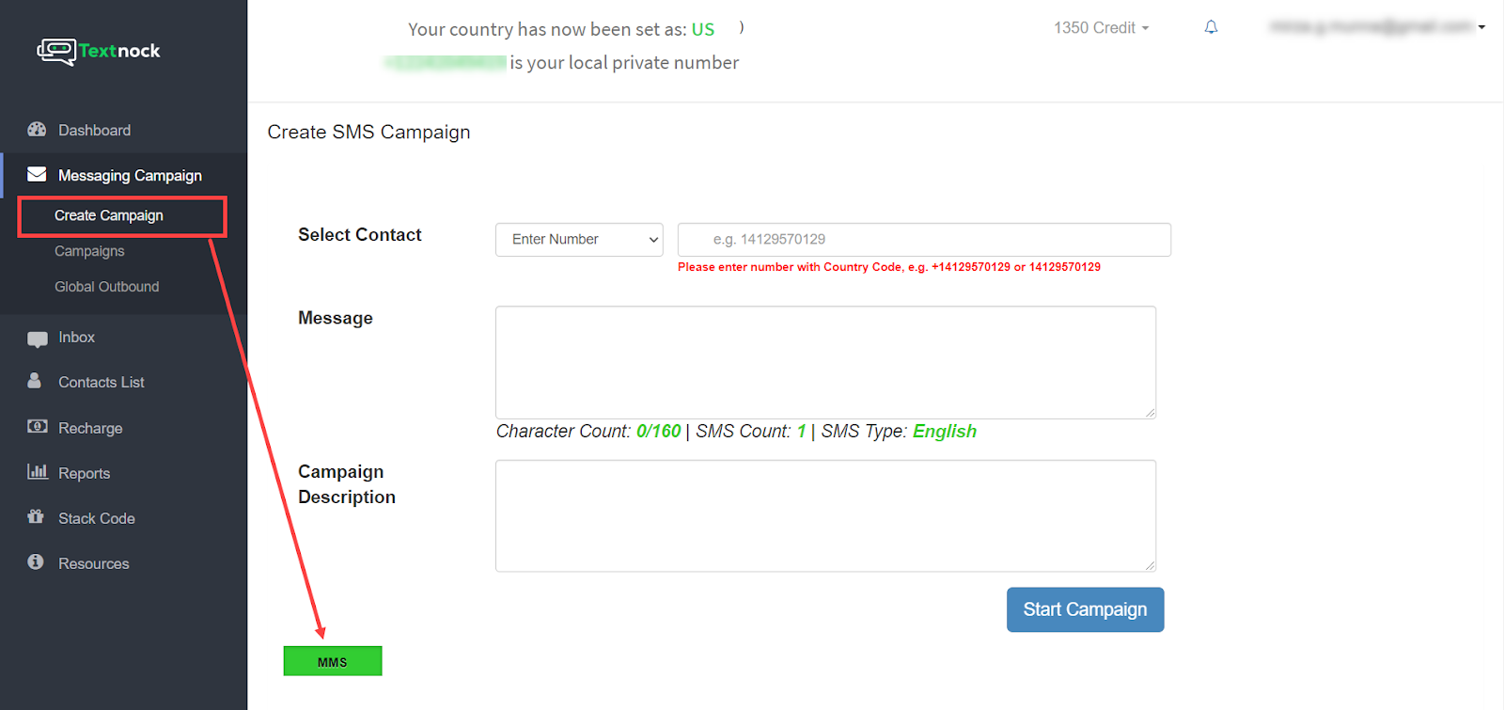Open the notifications bell

tap(1211, 27)
